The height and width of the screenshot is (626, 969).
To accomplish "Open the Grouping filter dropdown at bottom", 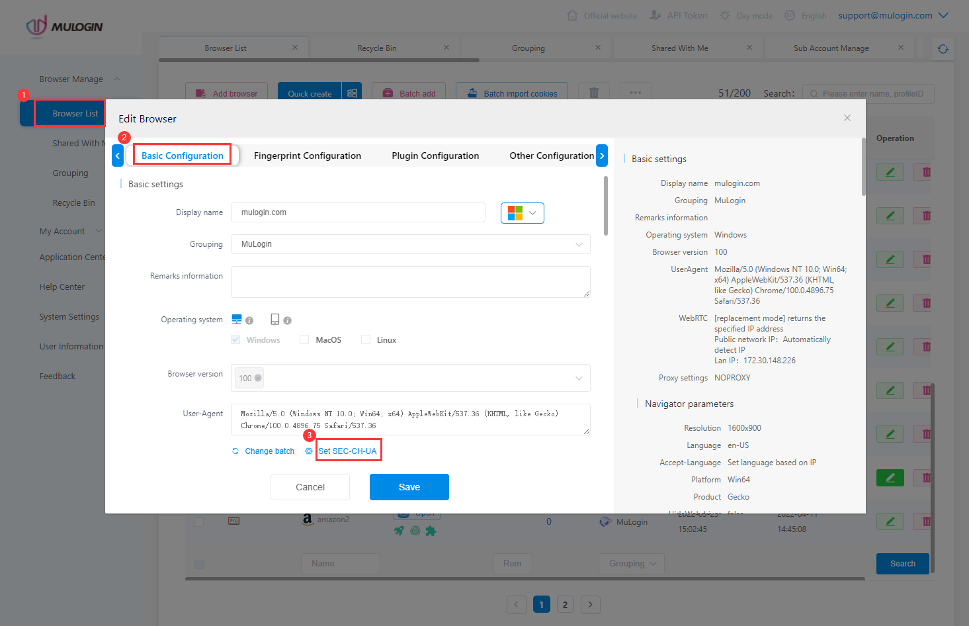I will pyautogui.click(x=631, y=563).
